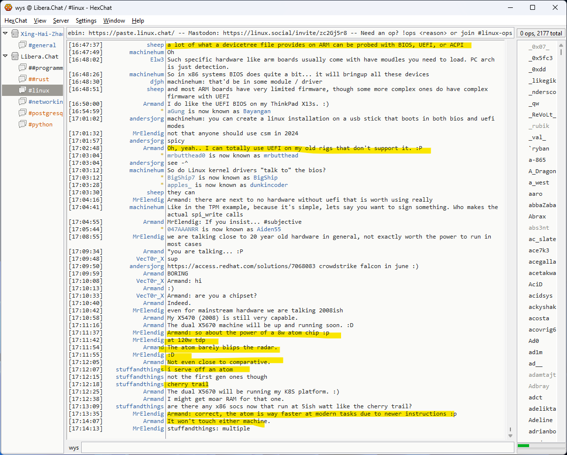
Task: Open the #general channel icon
Action: [23, 45]
